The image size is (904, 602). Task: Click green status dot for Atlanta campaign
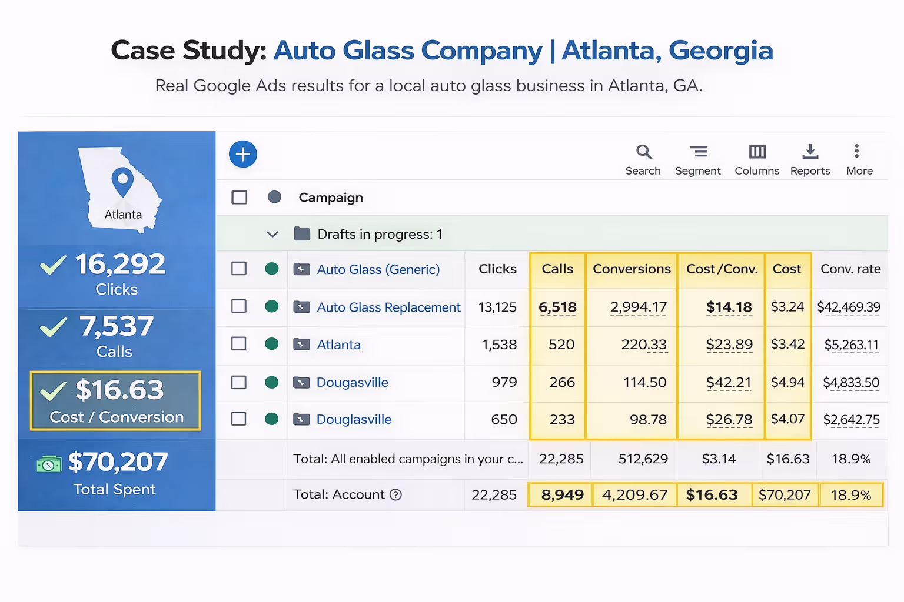271,344
